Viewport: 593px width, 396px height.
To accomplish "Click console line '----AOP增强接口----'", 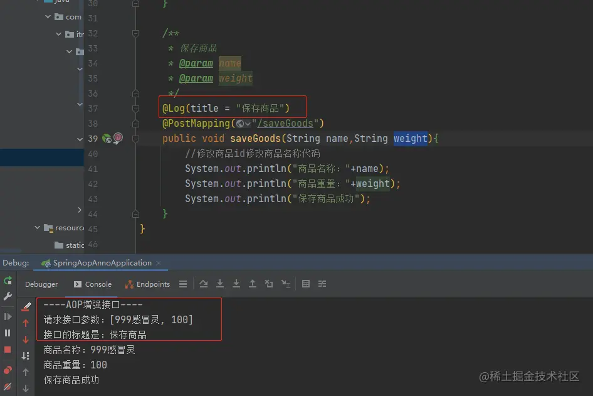I will 93,305.
